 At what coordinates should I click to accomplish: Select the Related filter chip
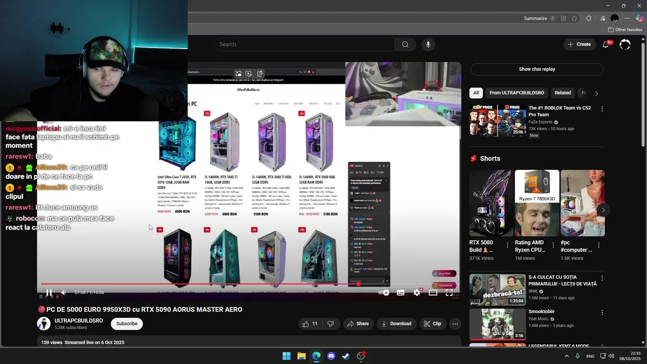[x=563, y=93]
